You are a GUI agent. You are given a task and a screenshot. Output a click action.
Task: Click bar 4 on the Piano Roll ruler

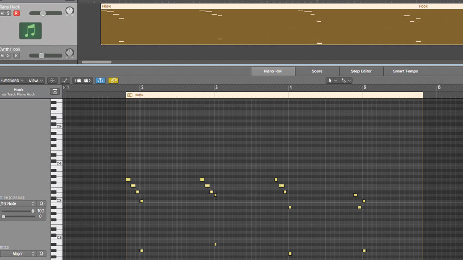(x=290, y=88)
